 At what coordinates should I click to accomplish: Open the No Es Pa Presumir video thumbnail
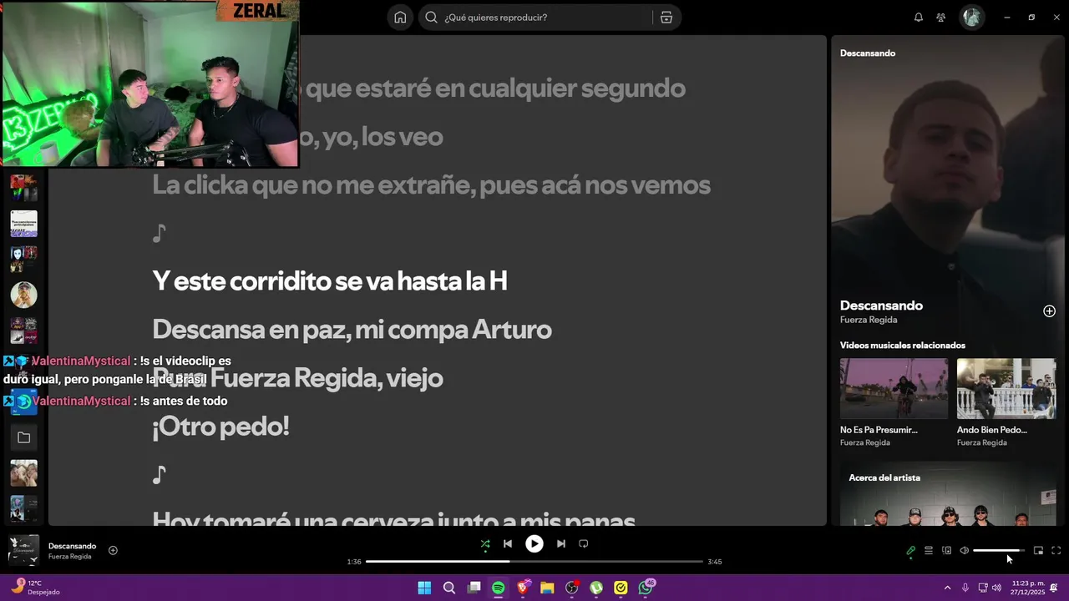(894, 388)
